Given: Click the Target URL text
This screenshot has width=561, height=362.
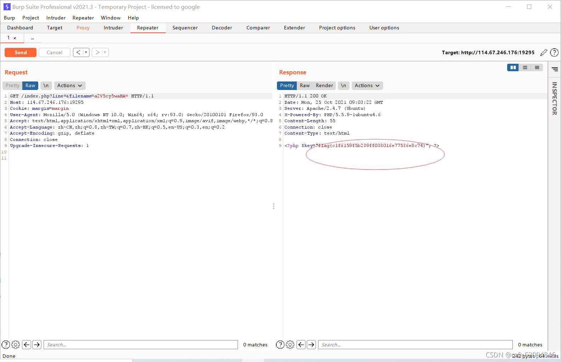Looking at the screenshot, I should 488,52.
